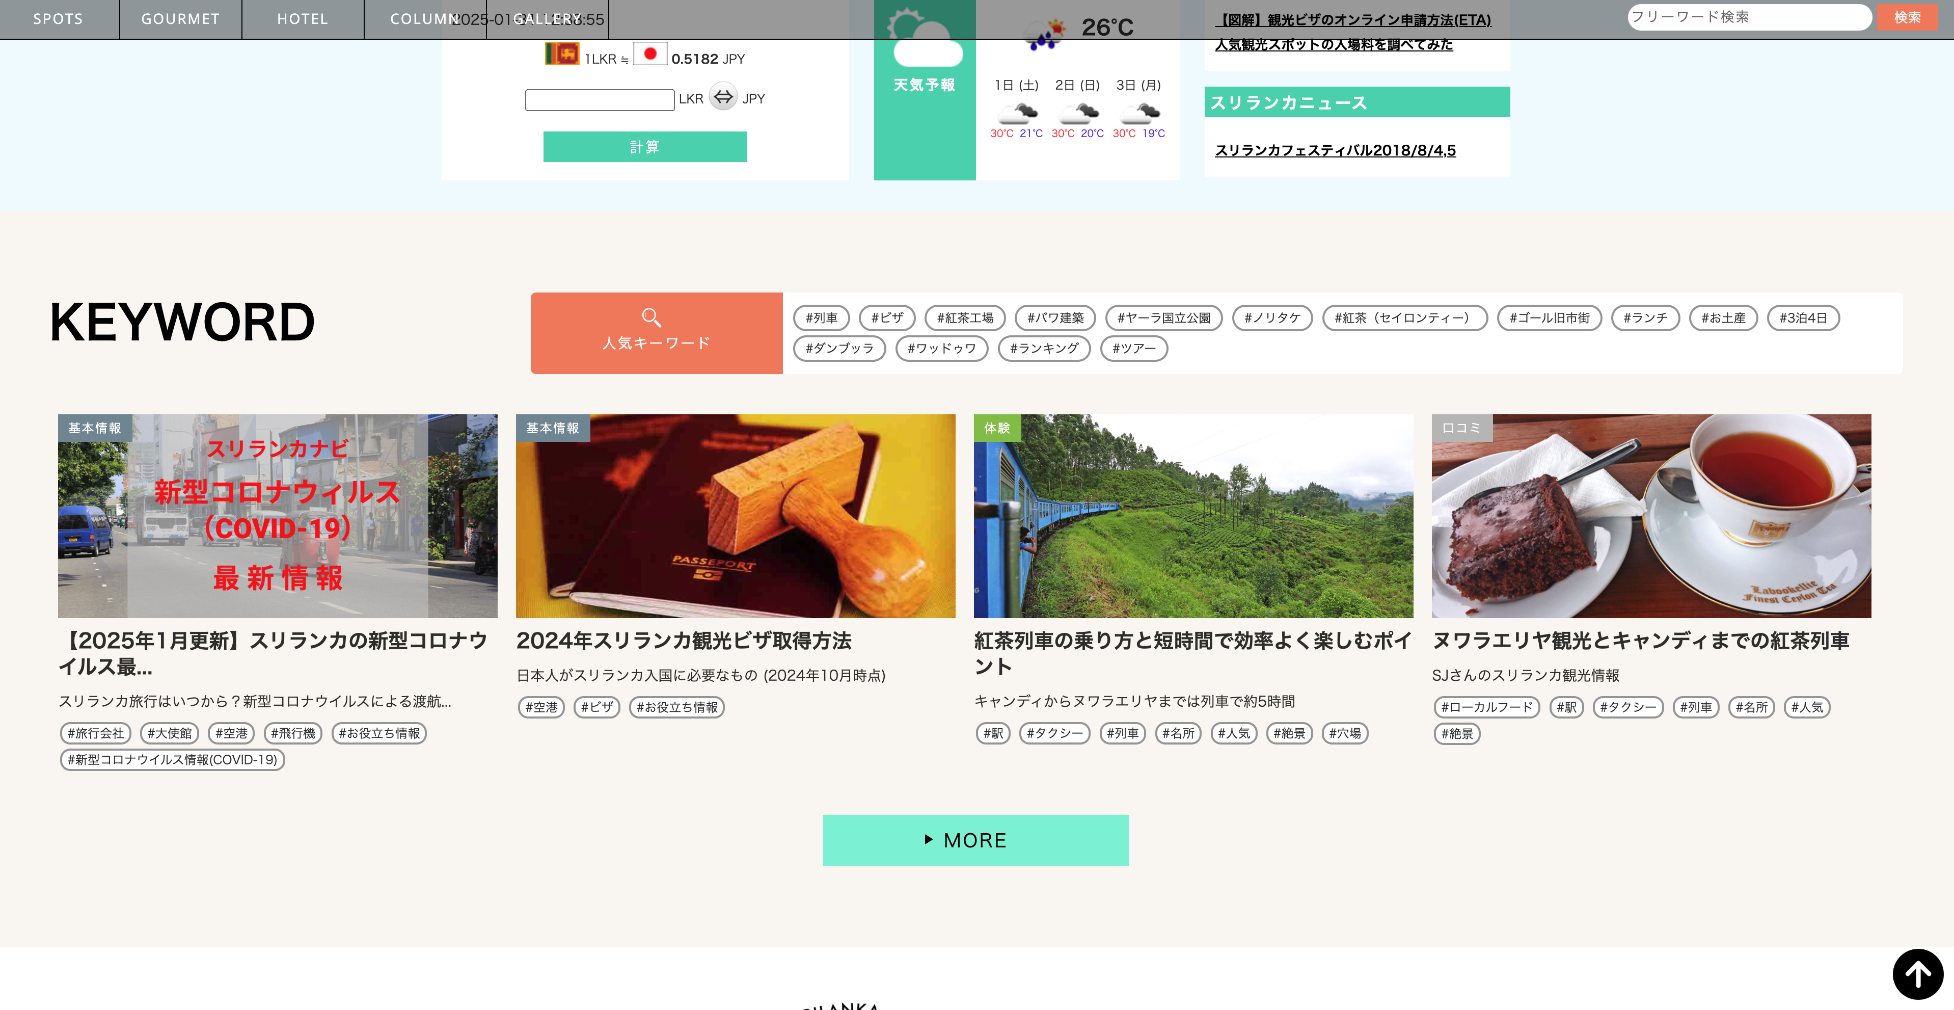Select the #3泊4日 keyword tag

pos(1803,318)
